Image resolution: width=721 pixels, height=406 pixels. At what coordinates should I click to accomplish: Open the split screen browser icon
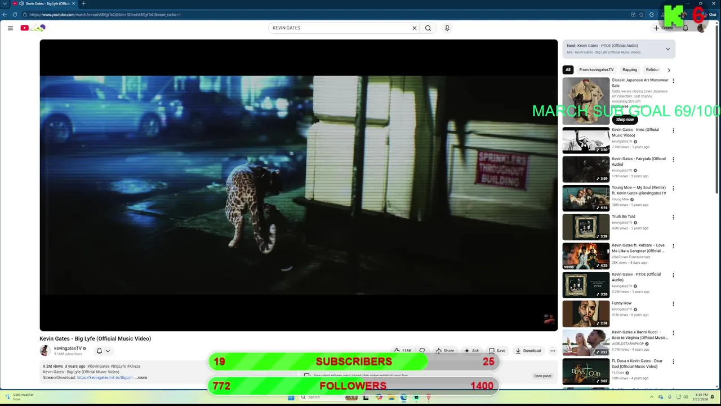(x=633, y=15)
